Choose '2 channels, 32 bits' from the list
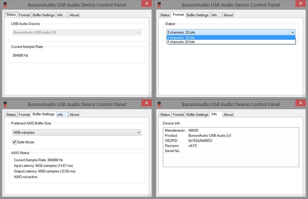The image size is (308, 199). (231, 37)
